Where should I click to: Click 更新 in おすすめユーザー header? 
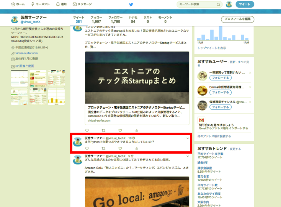[x=232, y=62]
